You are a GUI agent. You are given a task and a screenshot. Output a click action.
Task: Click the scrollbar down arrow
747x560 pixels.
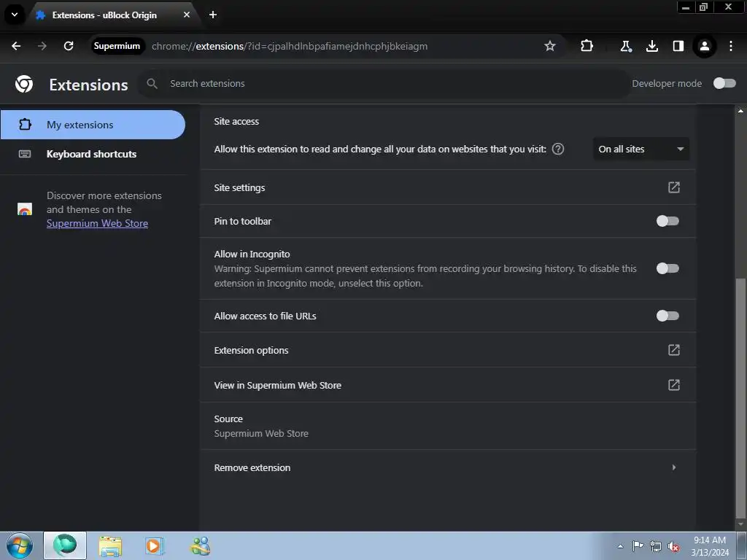pyautogui.click(x=740, y=524)
